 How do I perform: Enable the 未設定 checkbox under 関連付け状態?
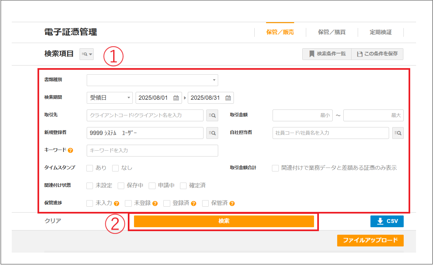(x=90, y=186)
